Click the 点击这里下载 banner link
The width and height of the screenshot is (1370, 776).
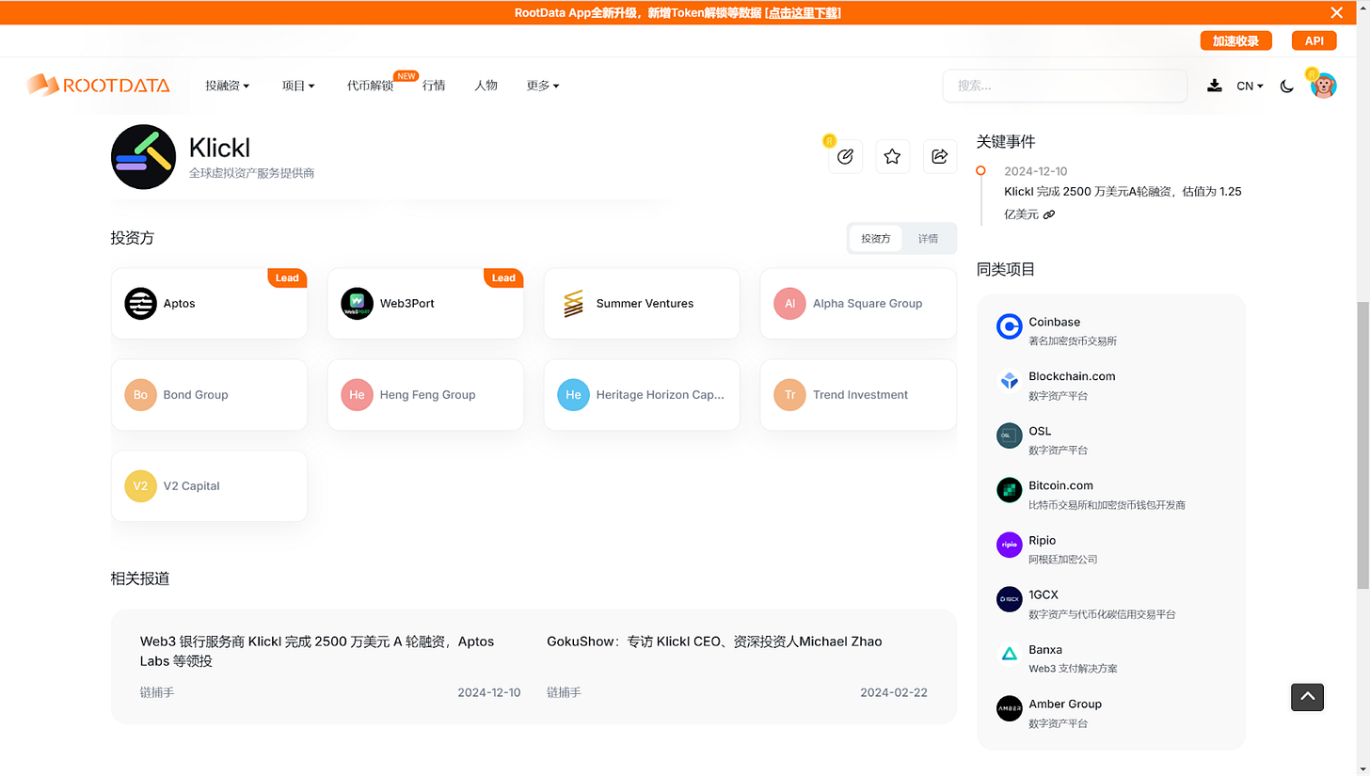[803, 12]
